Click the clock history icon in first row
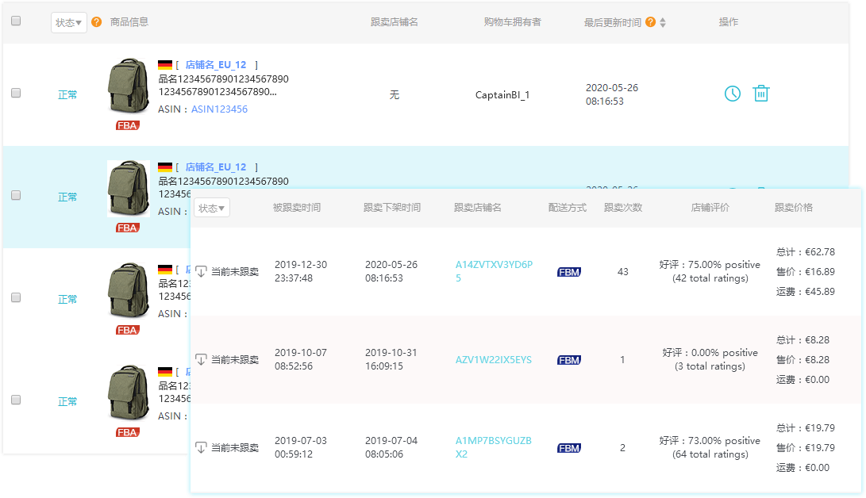Image resolution: width=866 pixels, height=498 pixels. tap(732, 94)
